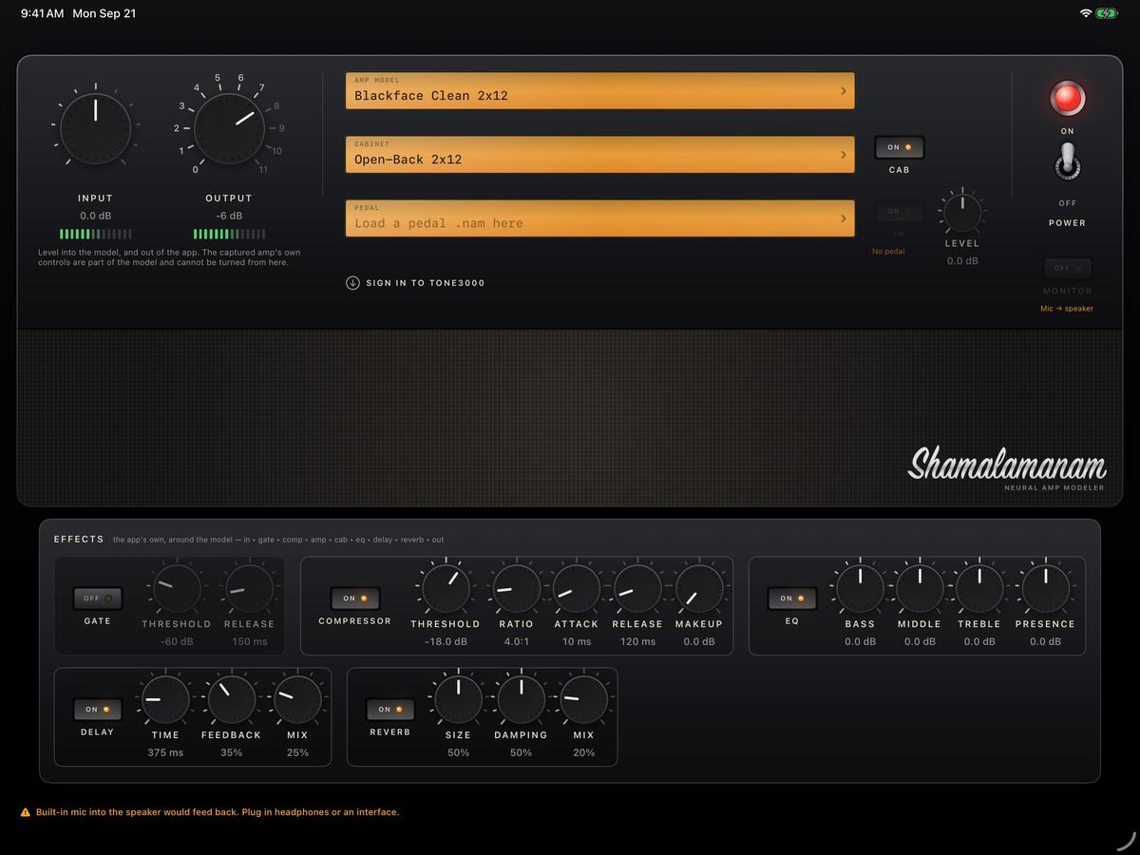Image resolution: width=1140 pixels, height=855 pixels.
Task: Click the 4.0:1 ratio value
Action: (x=516, y=641)
